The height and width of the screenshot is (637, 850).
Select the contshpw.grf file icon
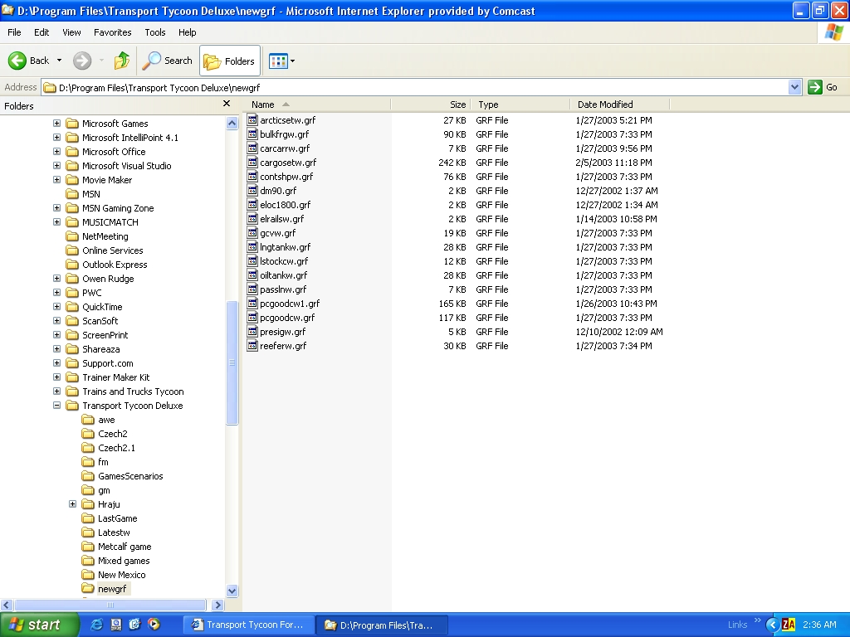pos(252,176)
